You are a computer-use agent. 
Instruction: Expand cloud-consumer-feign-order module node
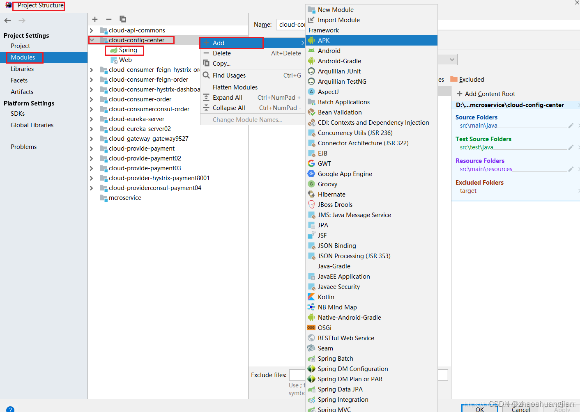pos(92,80)
